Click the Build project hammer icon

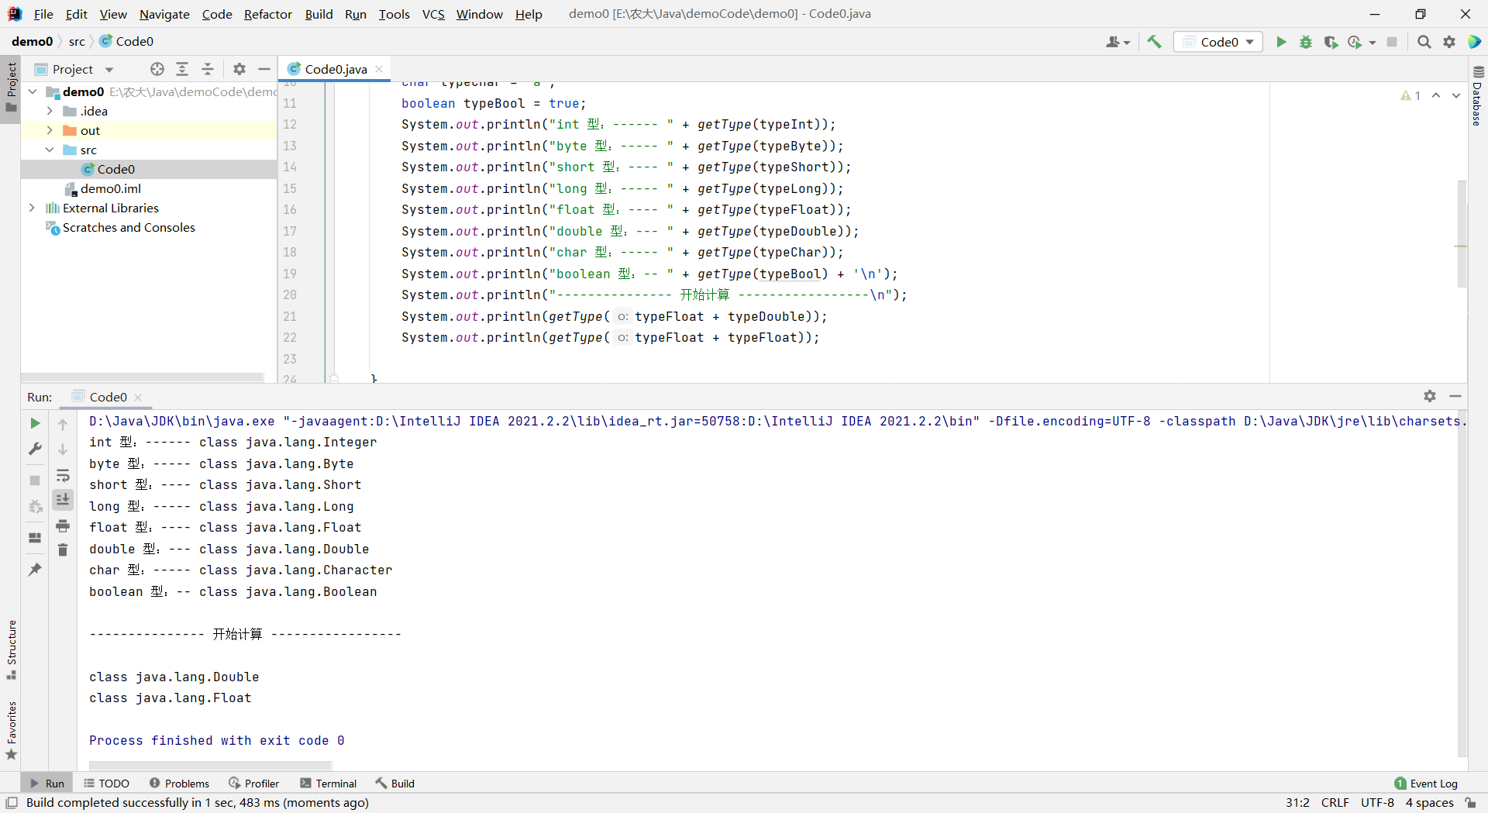point(1154,42)
